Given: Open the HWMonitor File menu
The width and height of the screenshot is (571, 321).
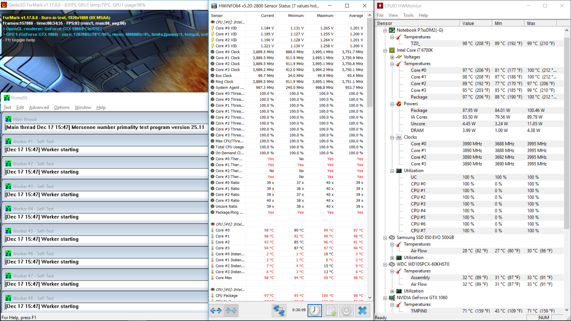Looking at the screenshot, I should [380, 15].
